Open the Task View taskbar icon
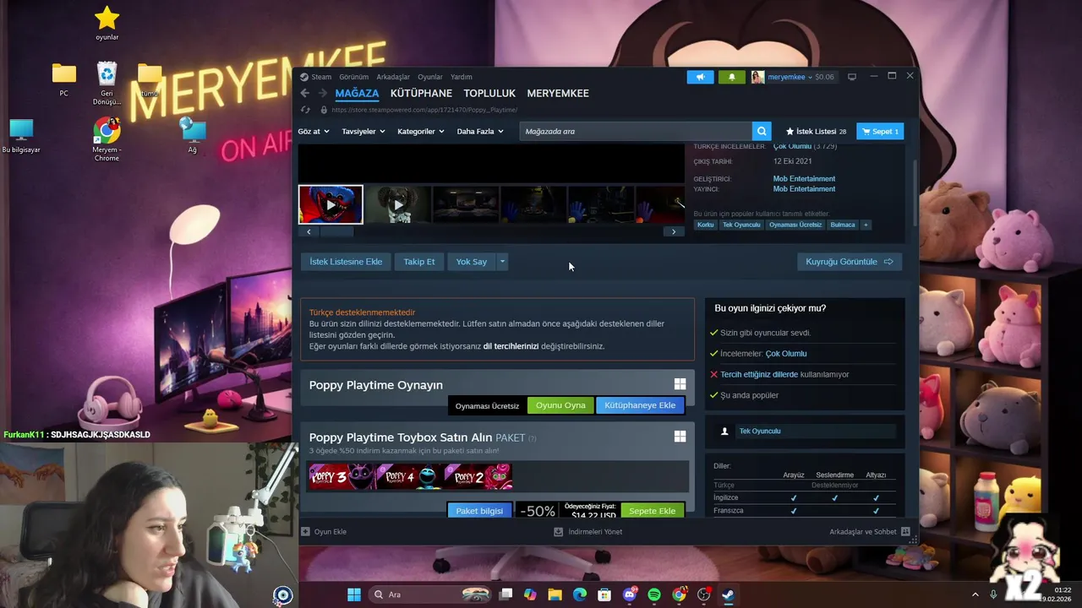This screenshot has width=1082, height=608. pyautogui.click(x=505, y=594)
